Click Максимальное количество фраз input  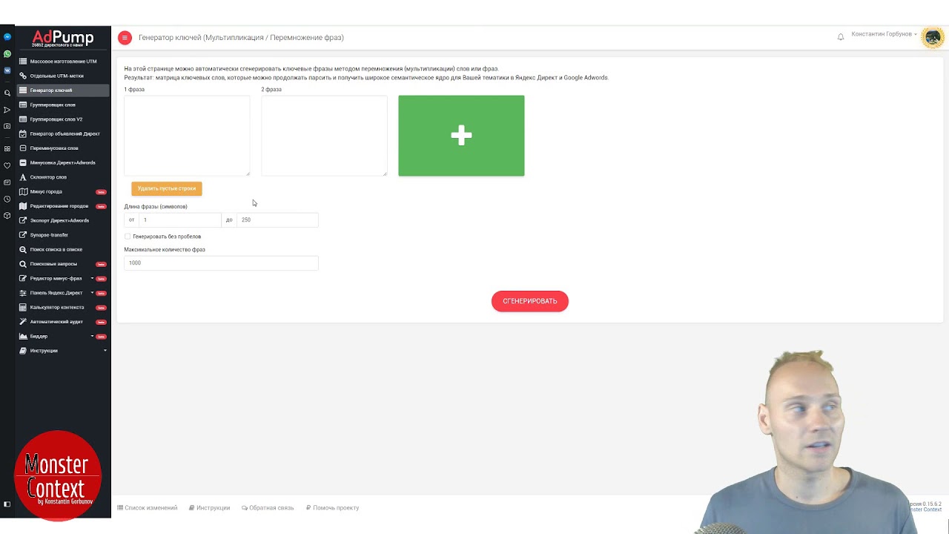click(x=221, y=263)
